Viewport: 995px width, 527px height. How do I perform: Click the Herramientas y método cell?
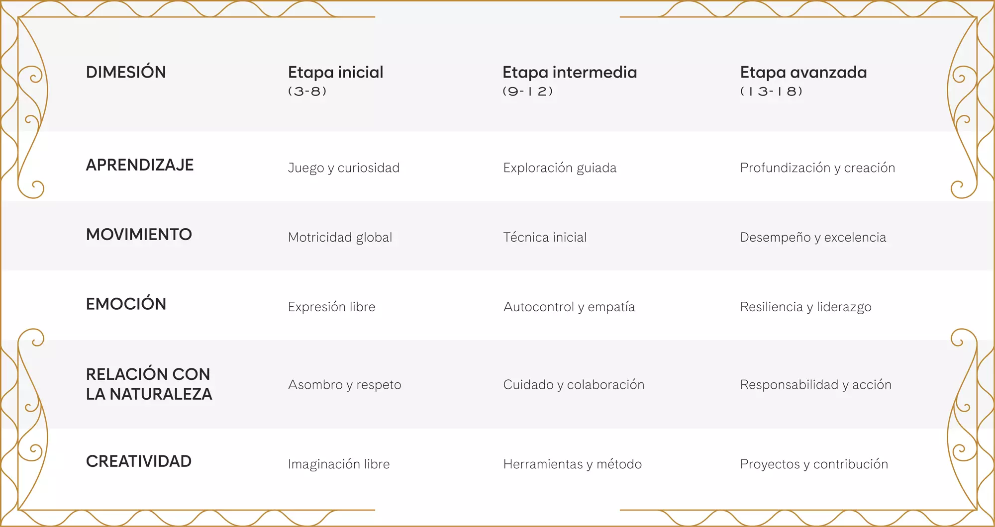(572, 464)
